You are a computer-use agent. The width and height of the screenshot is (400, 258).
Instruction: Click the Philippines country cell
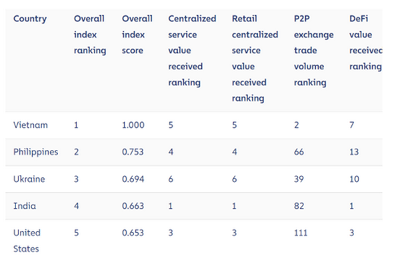36,152
